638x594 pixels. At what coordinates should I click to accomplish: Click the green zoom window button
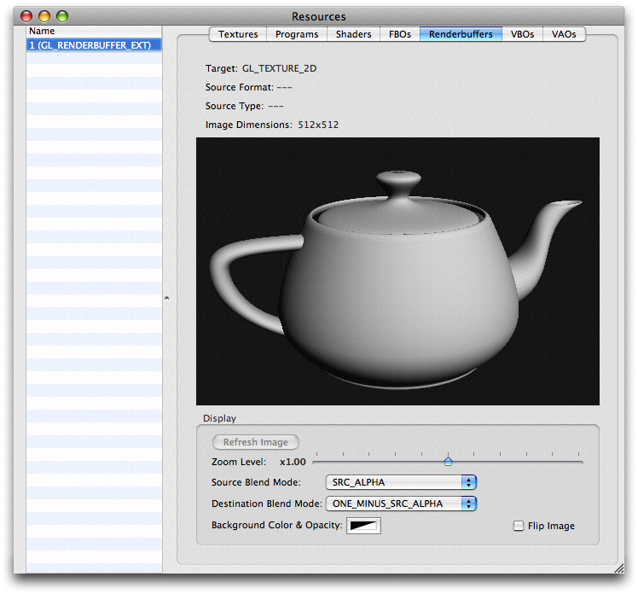point(61,16)
